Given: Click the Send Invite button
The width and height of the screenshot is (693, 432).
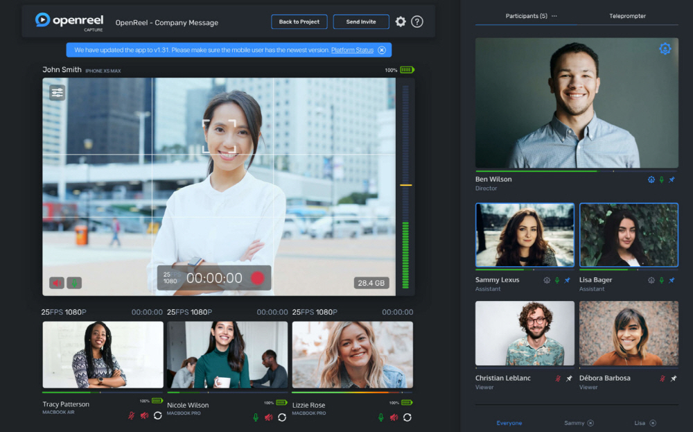Looking at the screenshot, I should [x=361, y=21].
